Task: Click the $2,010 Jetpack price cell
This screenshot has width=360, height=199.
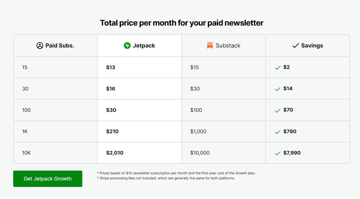Action: (x=115, y=153)
